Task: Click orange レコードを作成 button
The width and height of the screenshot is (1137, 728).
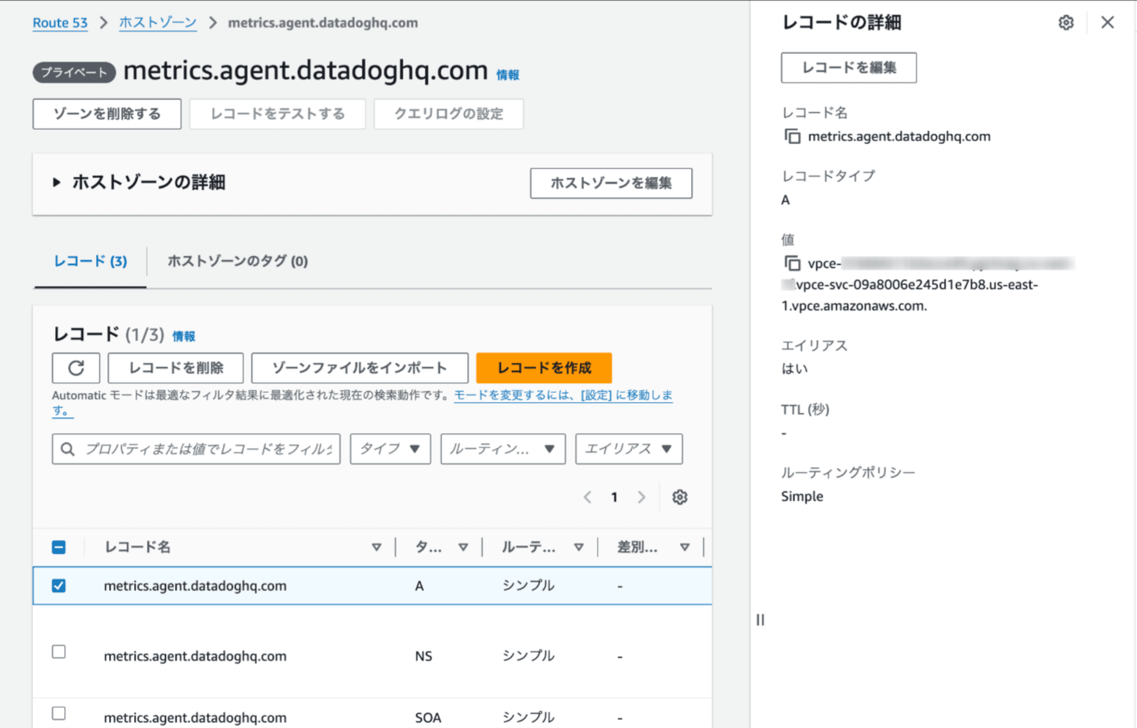Action: pyautogui.click(x=544, y=368)
